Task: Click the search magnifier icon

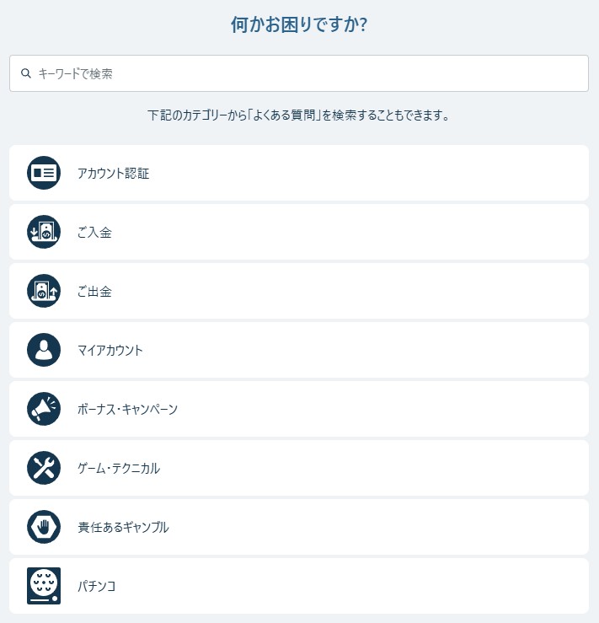Action: pyautogui.click(x=26, y=73)
